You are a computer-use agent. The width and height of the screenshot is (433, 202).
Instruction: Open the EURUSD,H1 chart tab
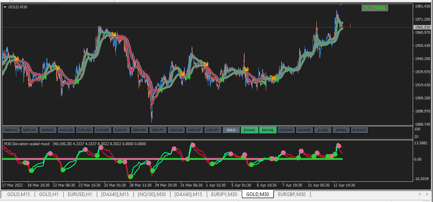(x=80, y=194)
